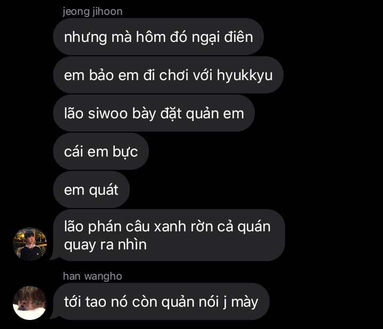Click the word 'mày' ending han wangho's message
The width and height of the screenshot is (383, 329).
[x=245, y=302]
